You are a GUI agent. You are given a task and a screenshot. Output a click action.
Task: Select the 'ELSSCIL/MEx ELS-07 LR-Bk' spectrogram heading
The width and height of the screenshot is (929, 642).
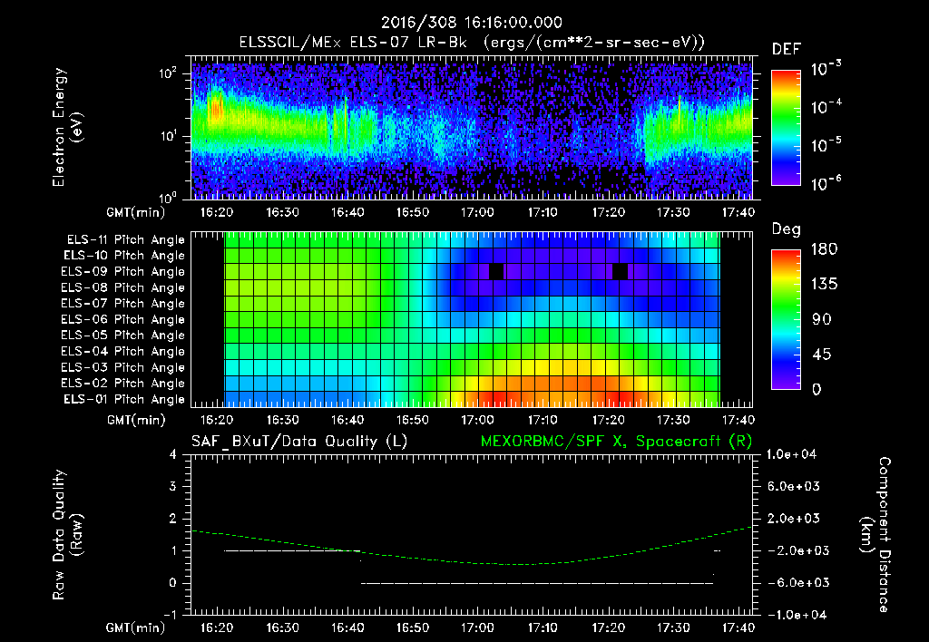(x=353, y=43)
